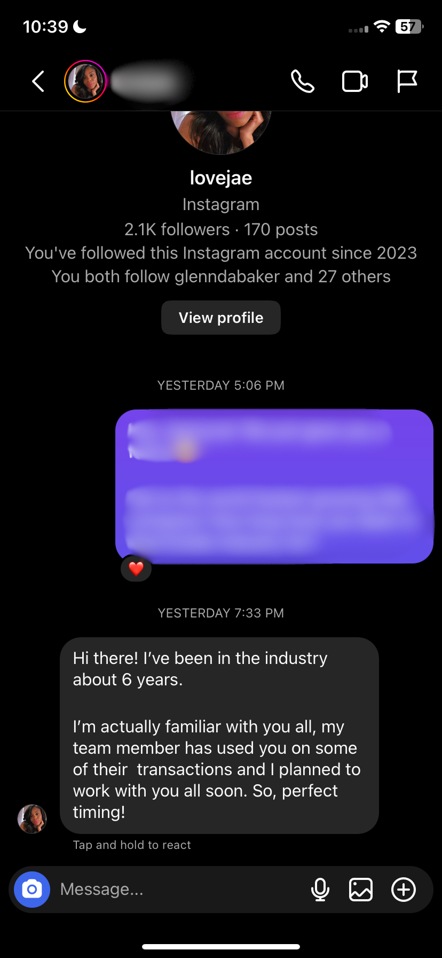Tap the received message about 6 years

tap(219, 735)
